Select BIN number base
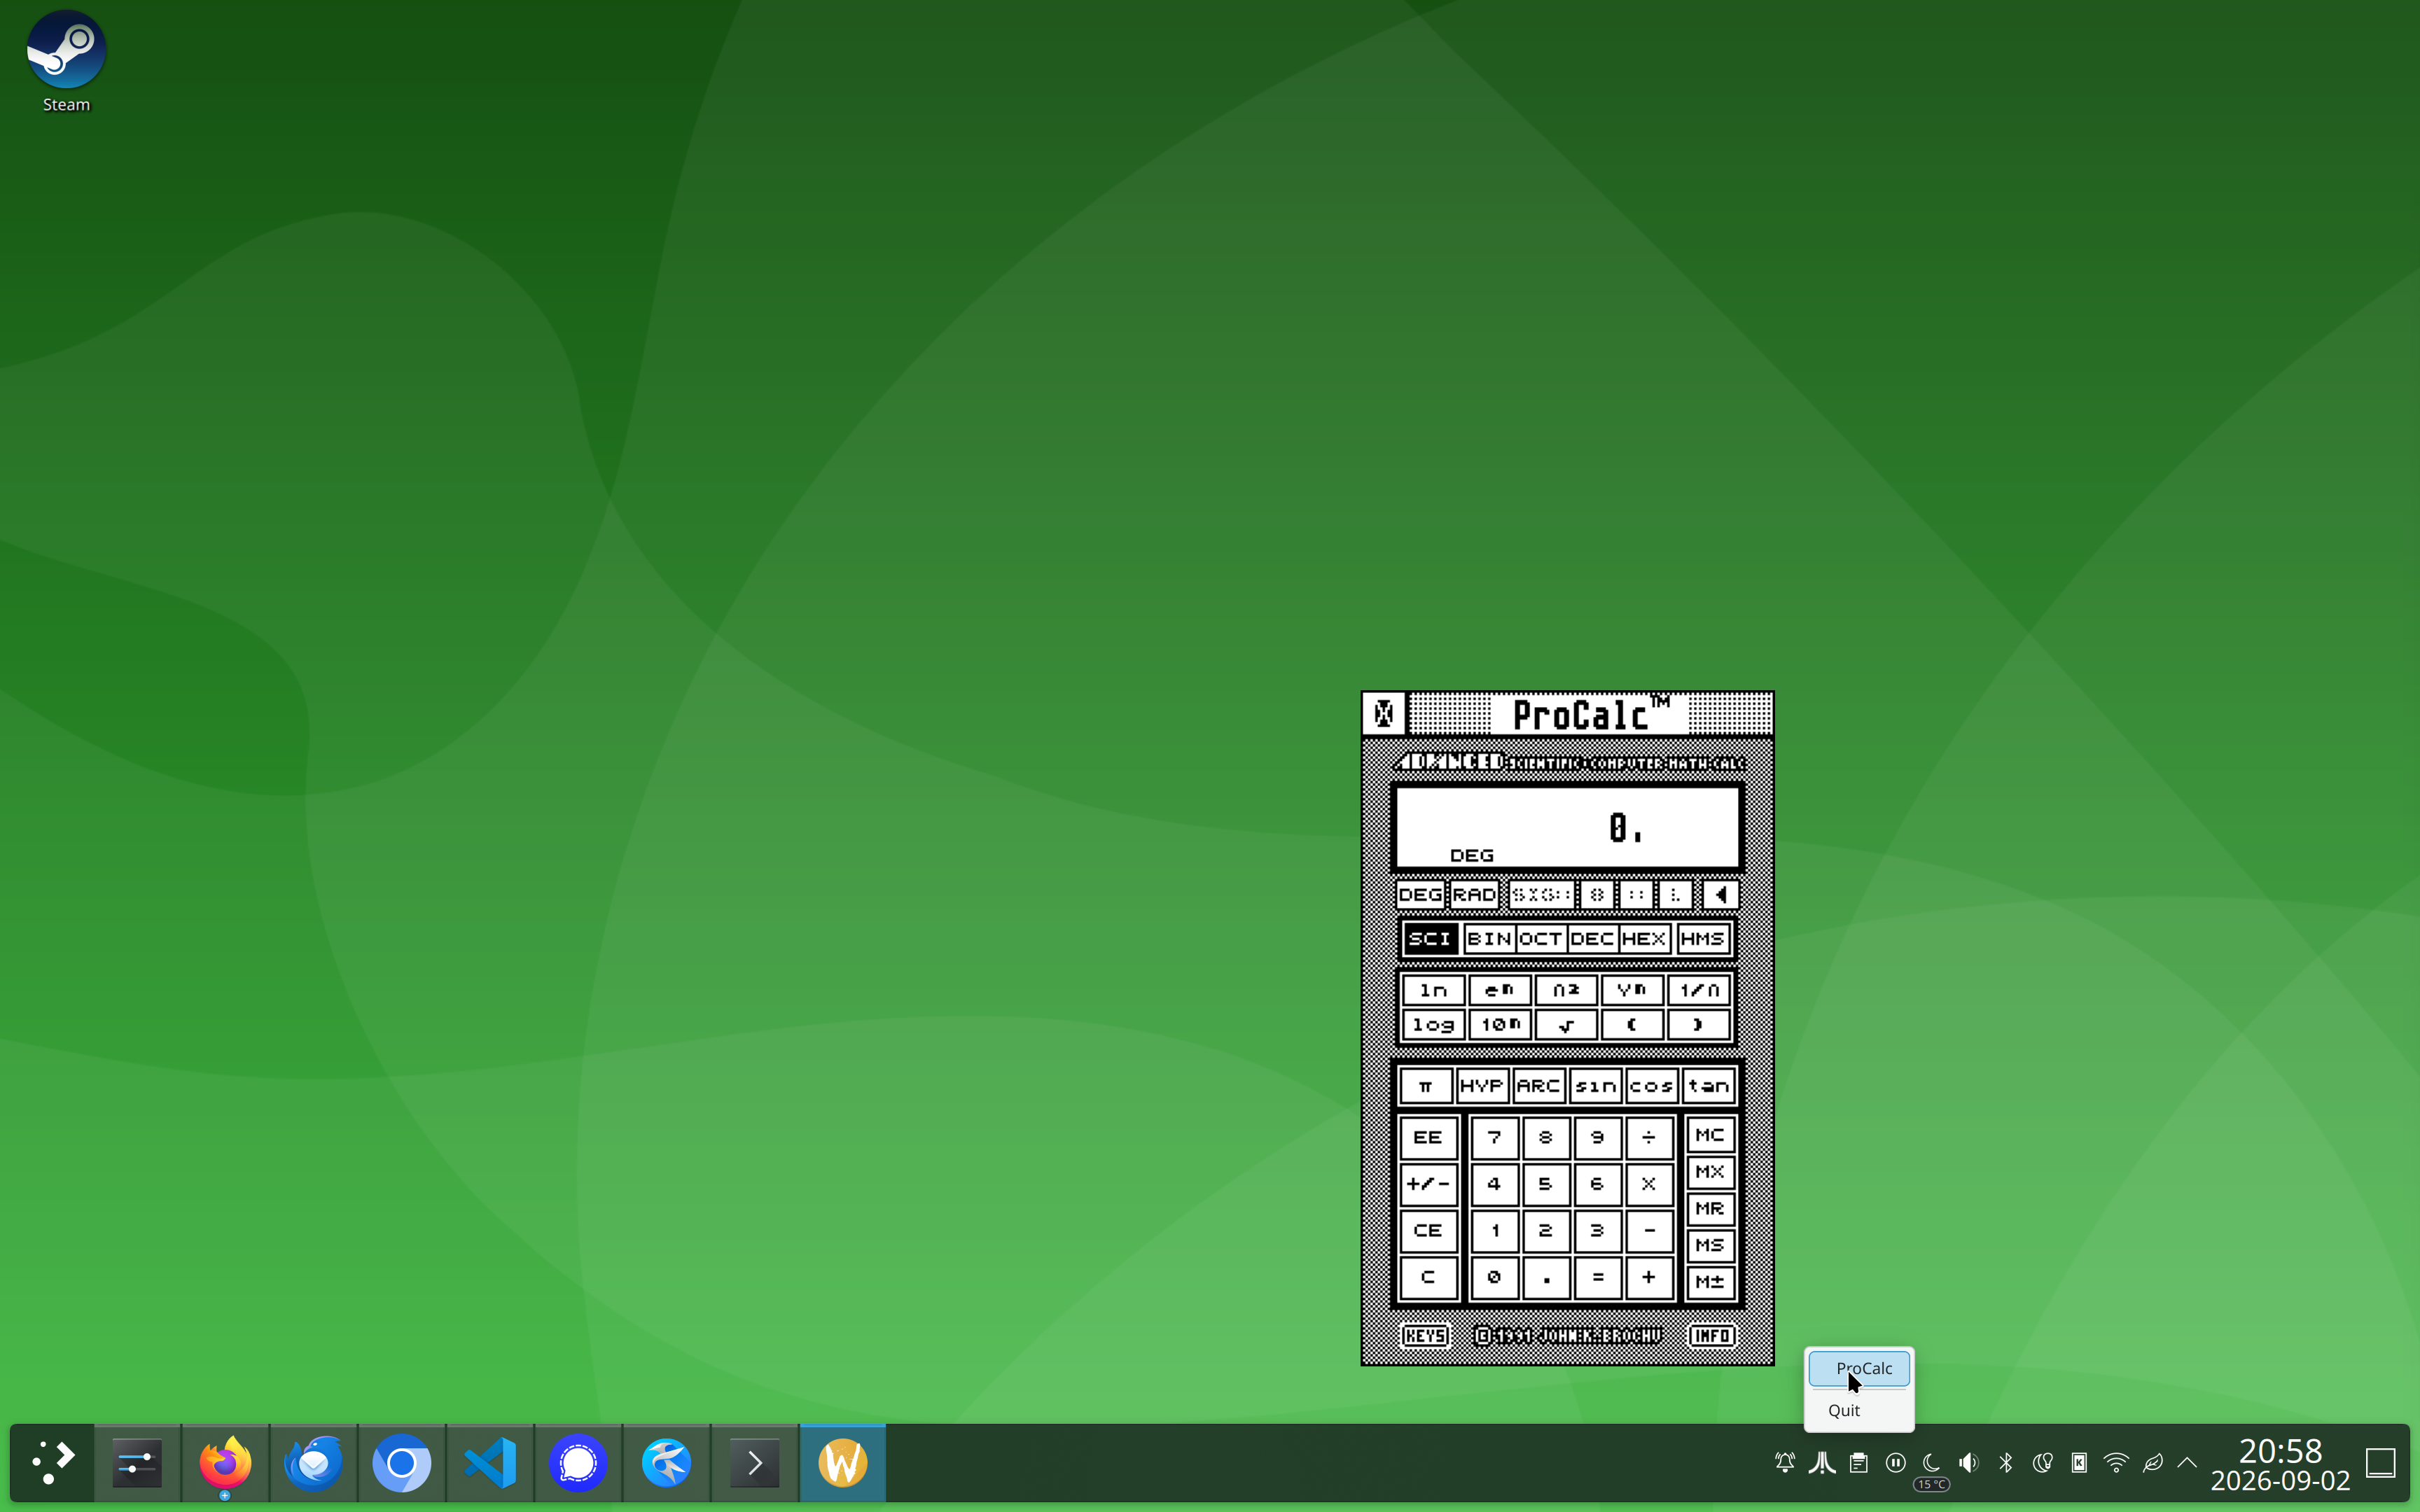Image resolution: width=2420 pixels, height=1512 pixels. point(1489,939)
